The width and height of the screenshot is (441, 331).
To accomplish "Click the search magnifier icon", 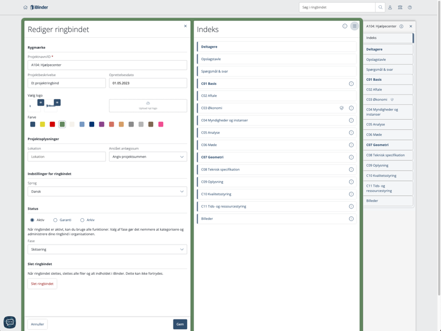I will click(x=380, y=7).
